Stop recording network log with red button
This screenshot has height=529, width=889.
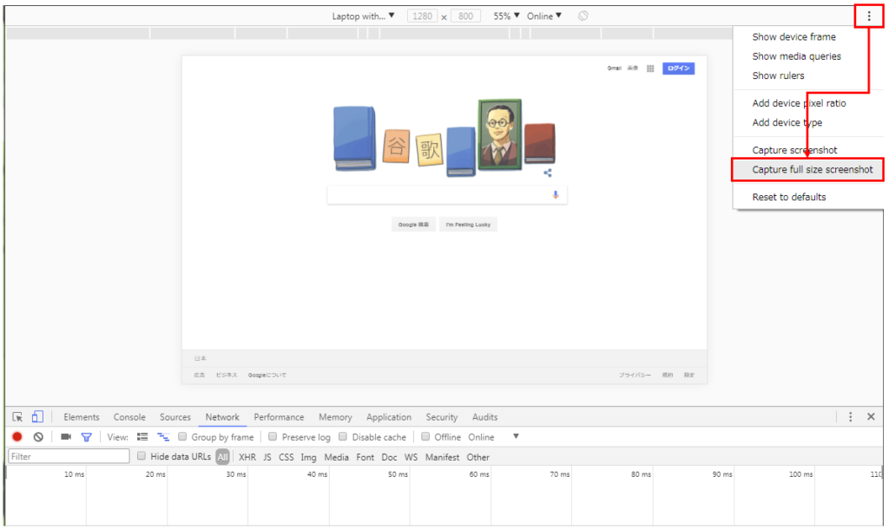(17, 437)
